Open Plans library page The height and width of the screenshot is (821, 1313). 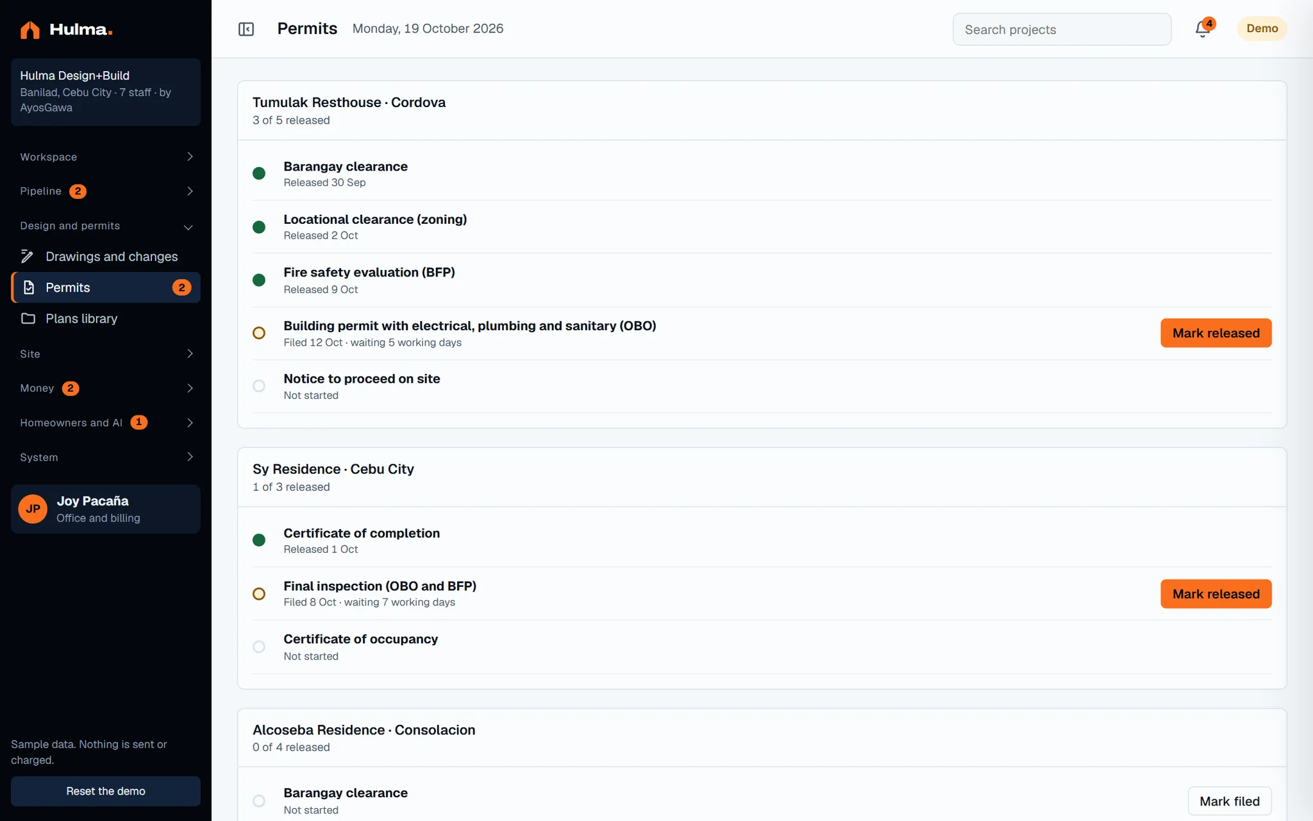tap(106, 319)
